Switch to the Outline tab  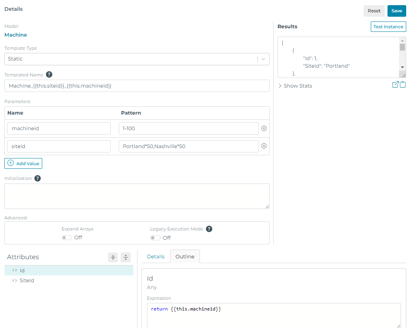point(185,257)
